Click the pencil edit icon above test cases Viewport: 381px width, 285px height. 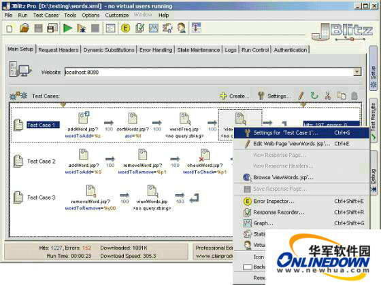click(x=301, y=96)
